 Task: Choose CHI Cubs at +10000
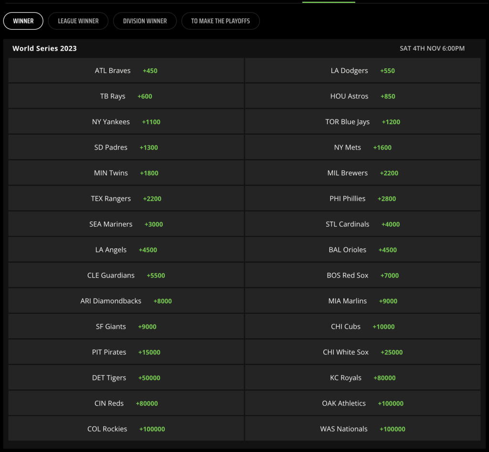[363, 326]
